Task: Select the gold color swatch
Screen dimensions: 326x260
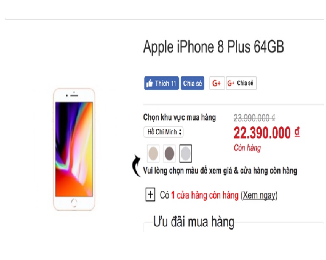Action: 153,153
